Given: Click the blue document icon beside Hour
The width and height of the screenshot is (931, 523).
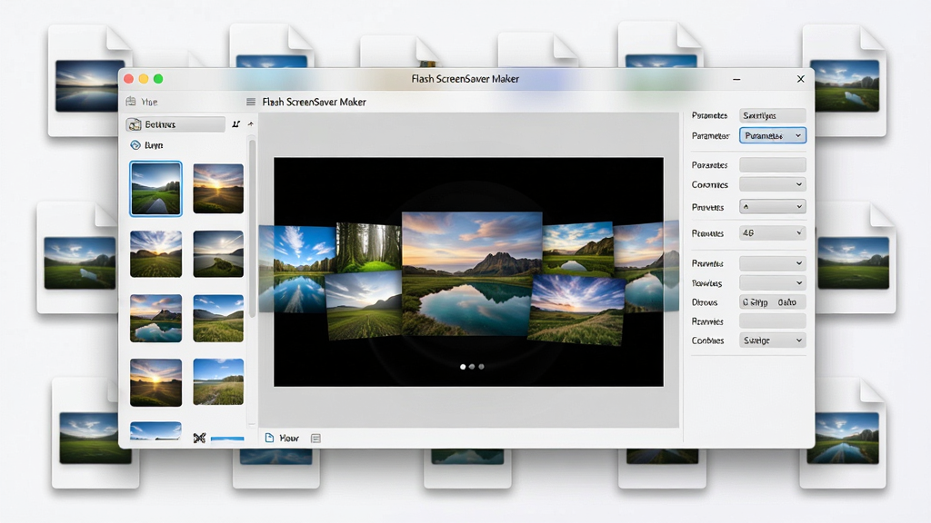Looking at the screenshot, I should tap(269, 438).
